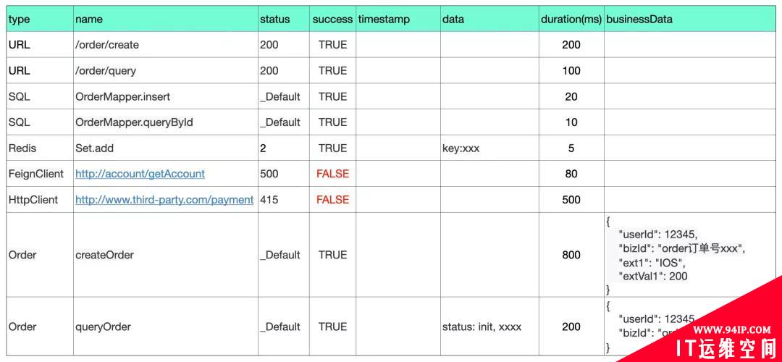Select the "duration(ms)" column header
782x362 pixels.
[x=571, y=20]
